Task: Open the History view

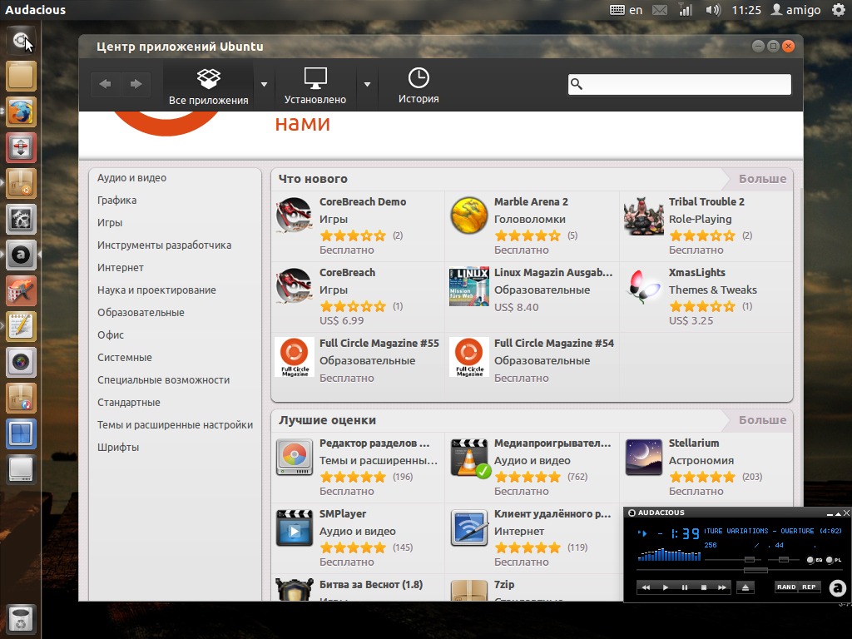Action: click(x=419, y=86)
